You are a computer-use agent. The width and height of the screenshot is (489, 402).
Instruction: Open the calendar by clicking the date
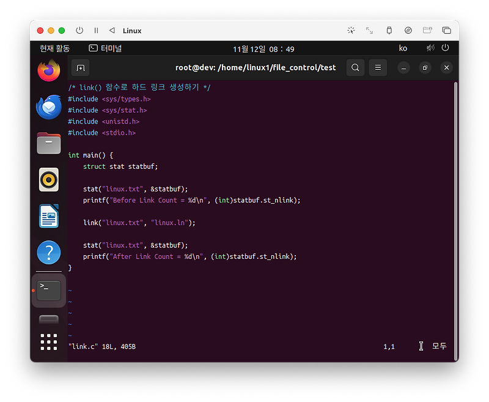[256, 48]
